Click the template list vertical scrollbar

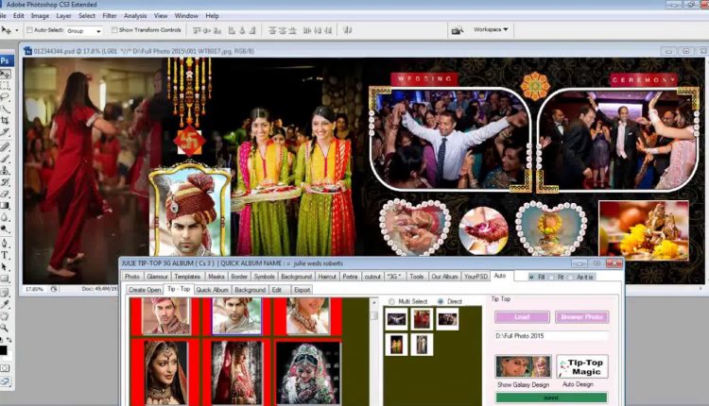(x=374, y=351)
